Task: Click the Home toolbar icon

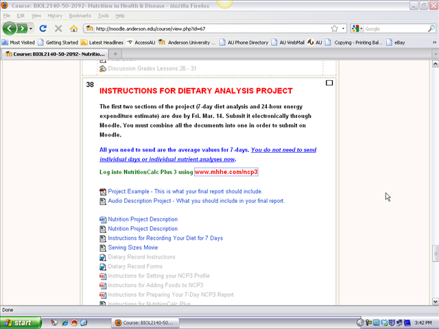Action: (73, 29)
